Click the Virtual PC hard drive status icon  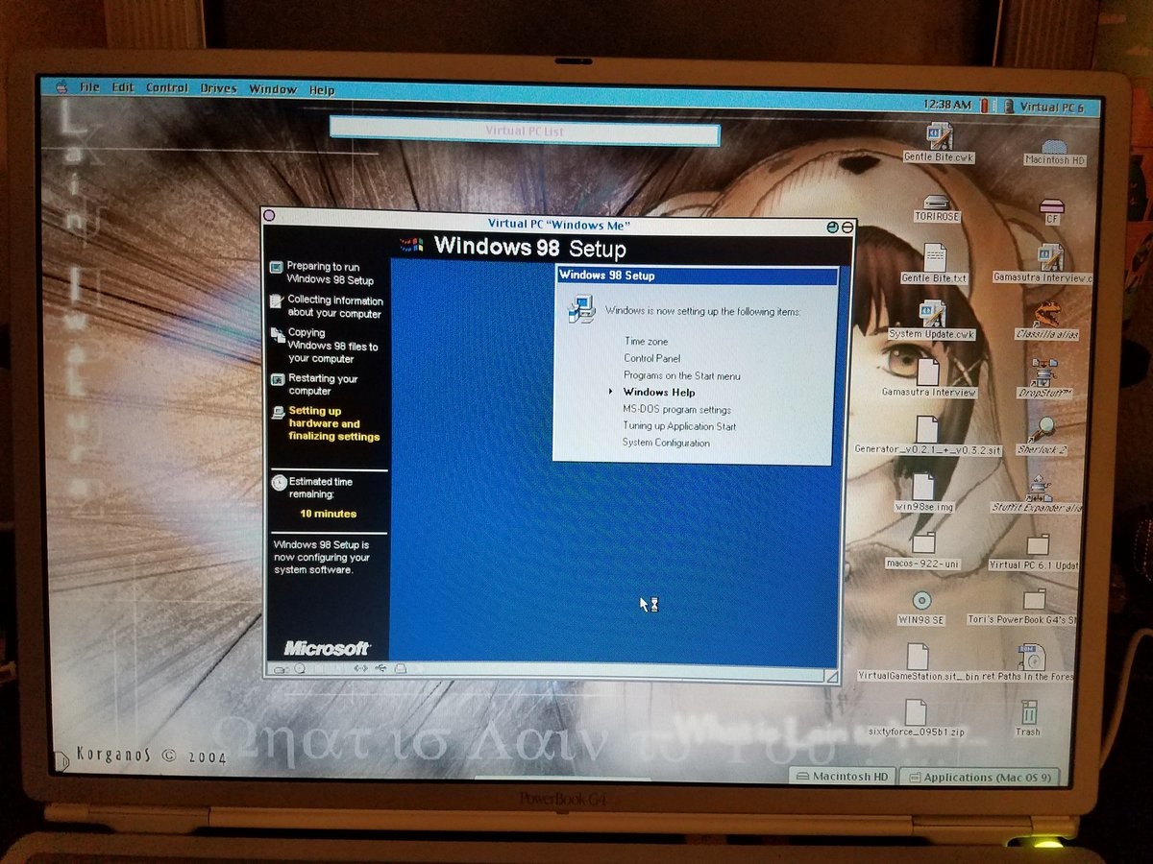(280, 668)
